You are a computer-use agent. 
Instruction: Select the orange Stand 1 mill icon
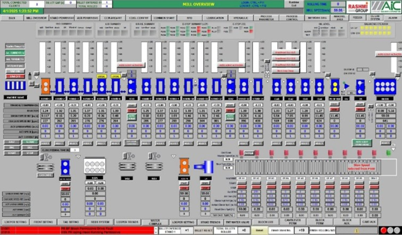point(46,86)
